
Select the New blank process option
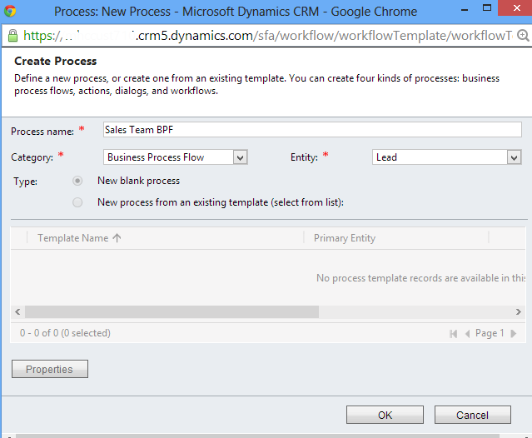pos(77,181)
